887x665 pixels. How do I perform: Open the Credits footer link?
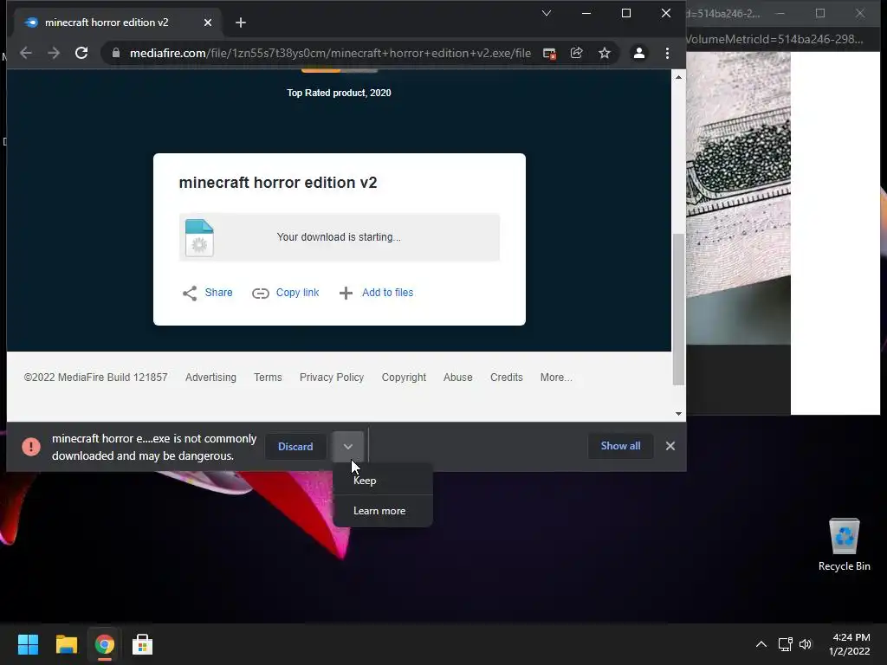click(x=506, y=378)
